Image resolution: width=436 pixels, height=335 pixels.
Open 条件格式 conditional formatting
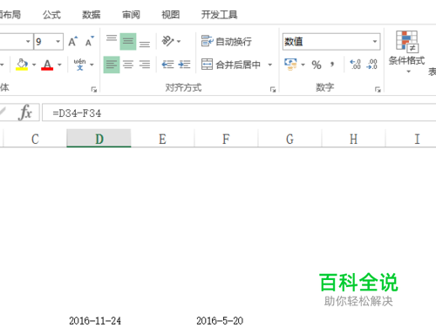(x=407, y=51)
